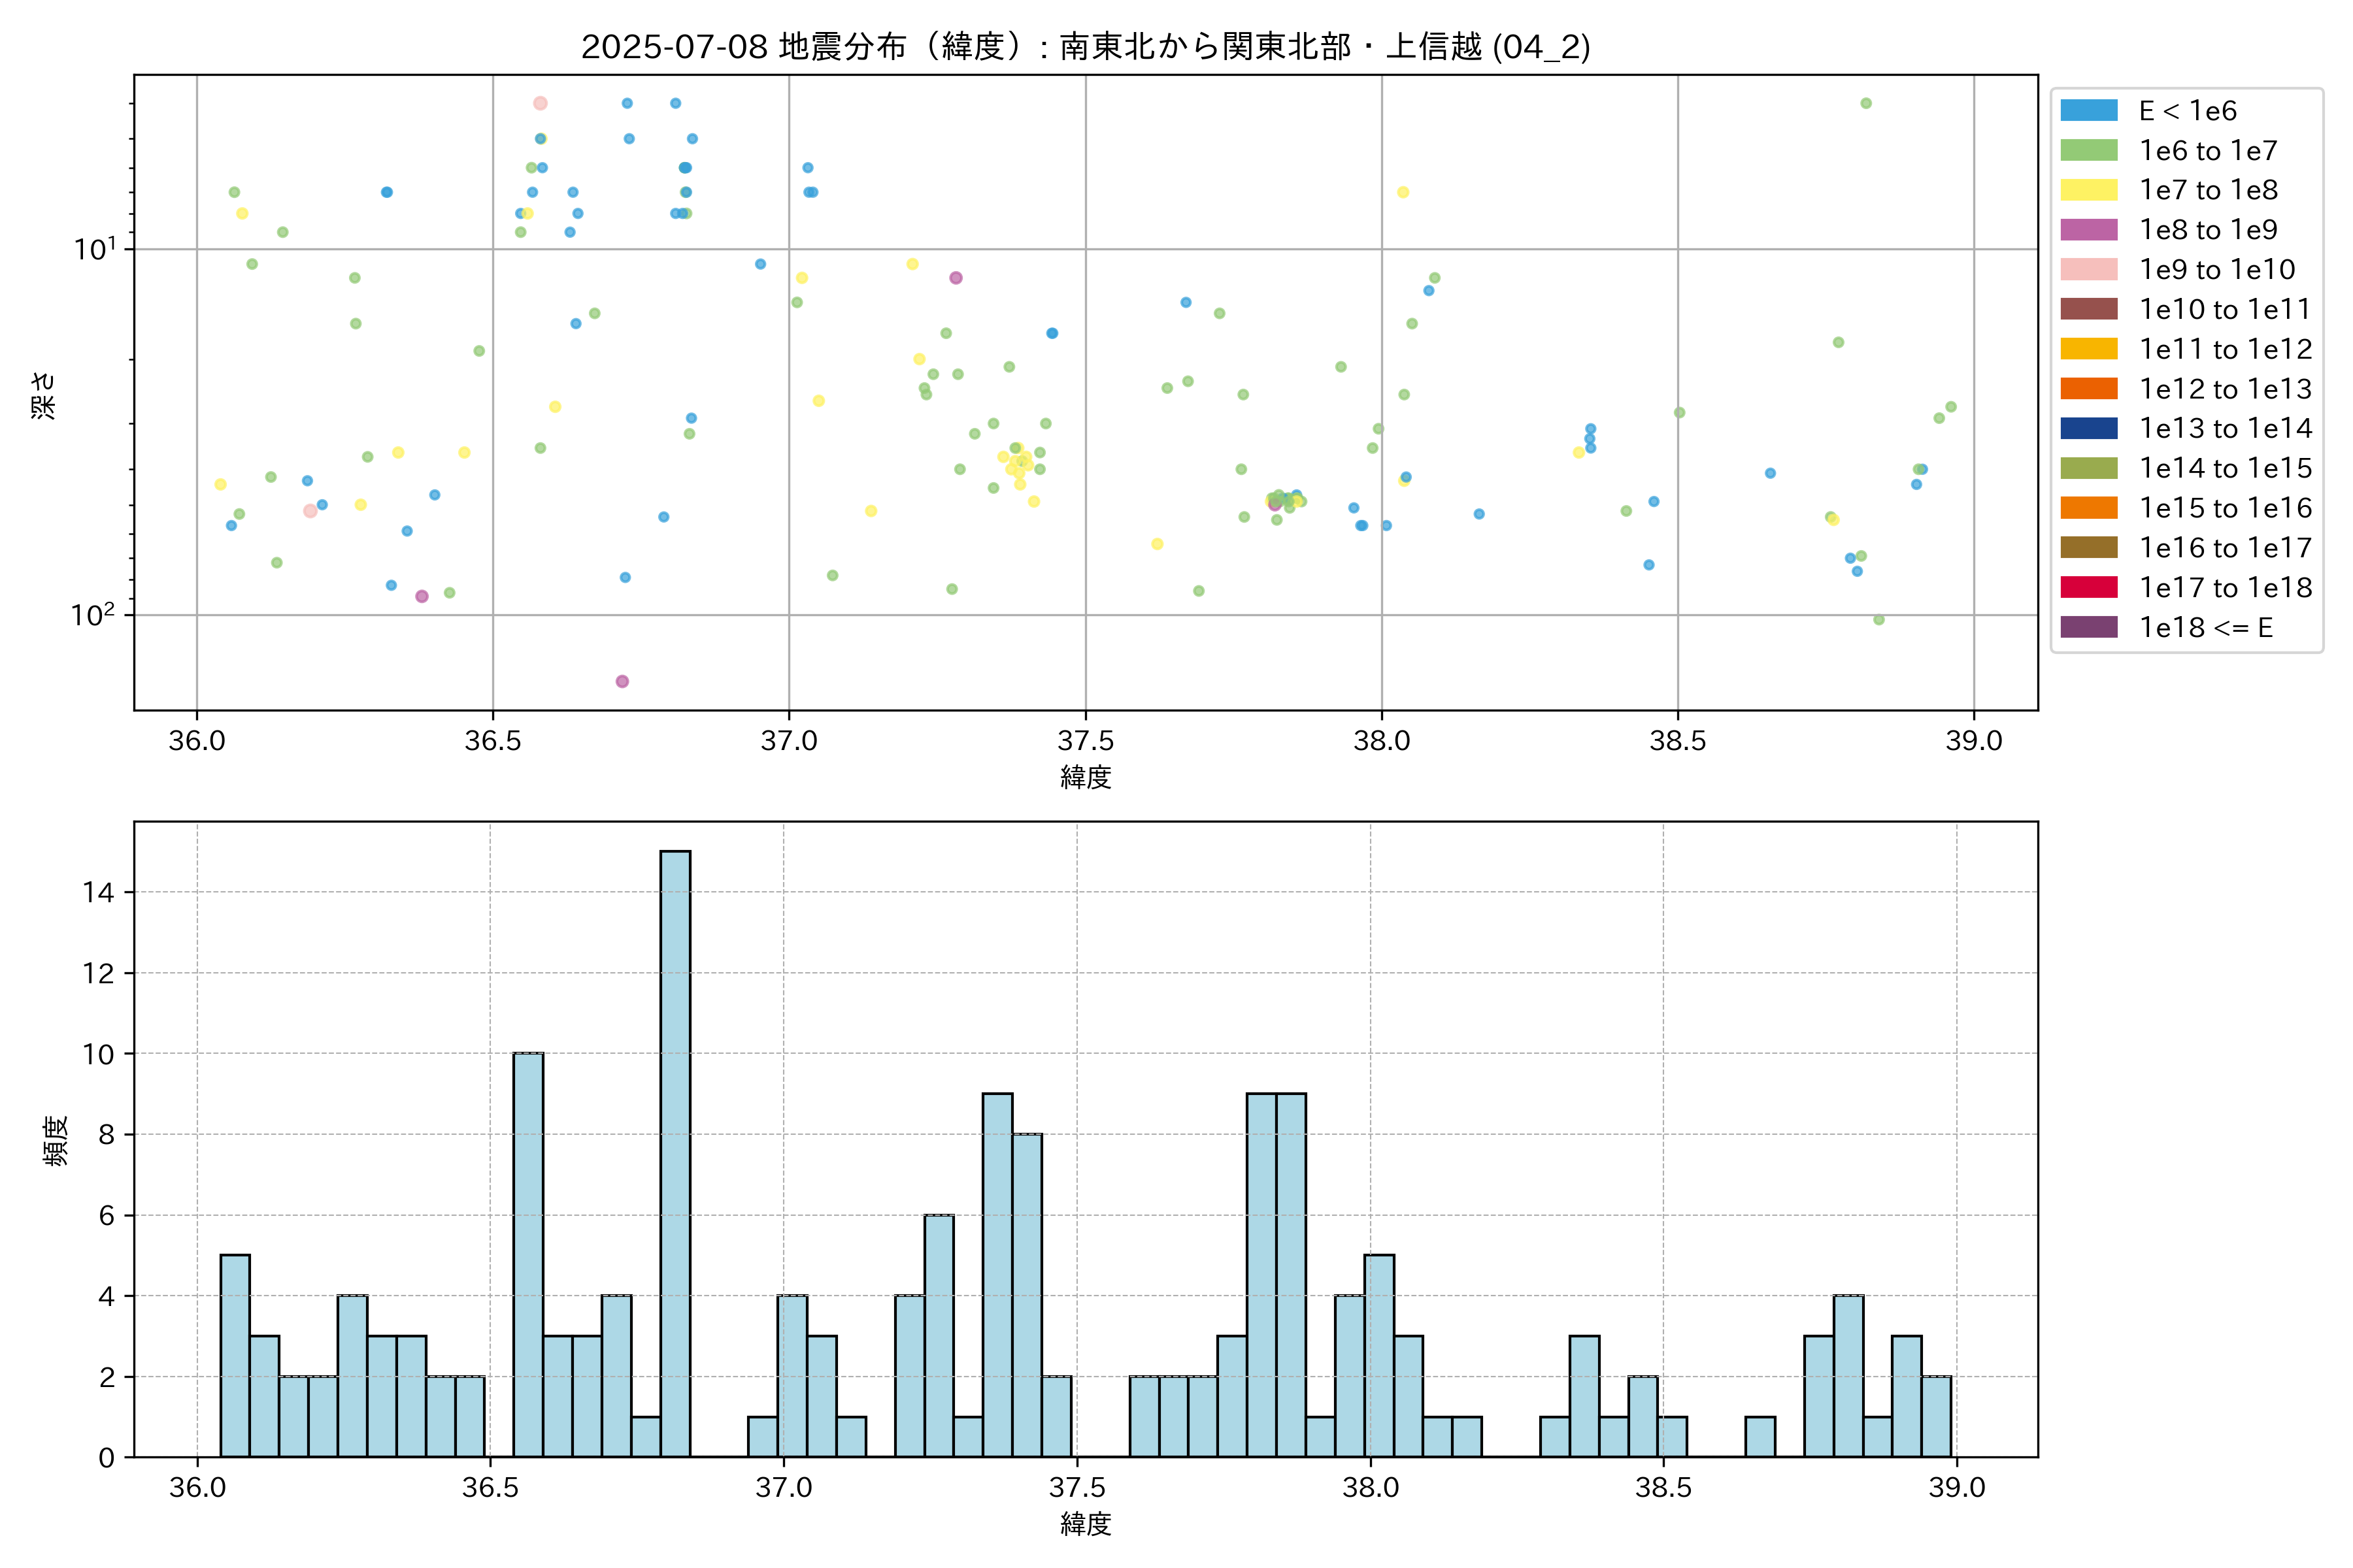Click the chart title text at top

1086,46
